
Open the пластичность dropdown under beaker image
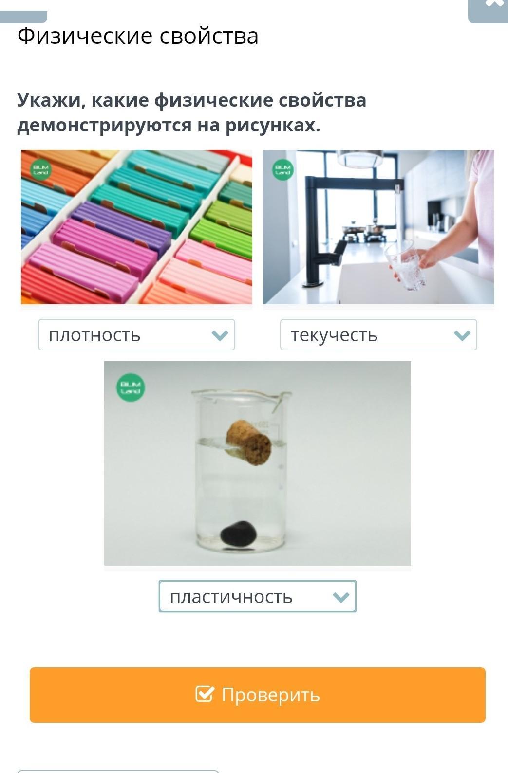(258, 596)
